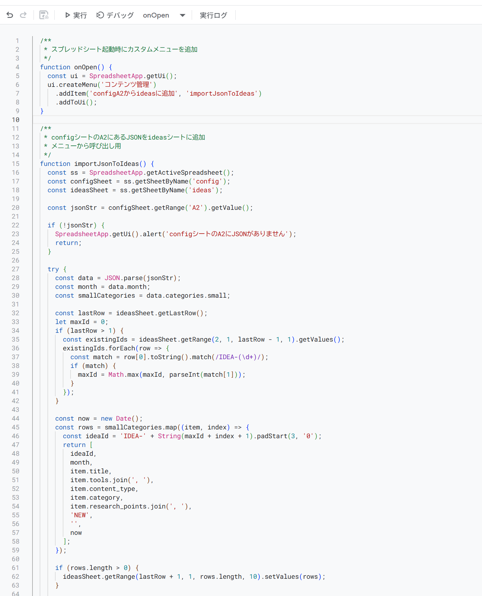Click line number 15 in the gutter
The height and width of the screenshot is (596, 482).
coord(16,164)
